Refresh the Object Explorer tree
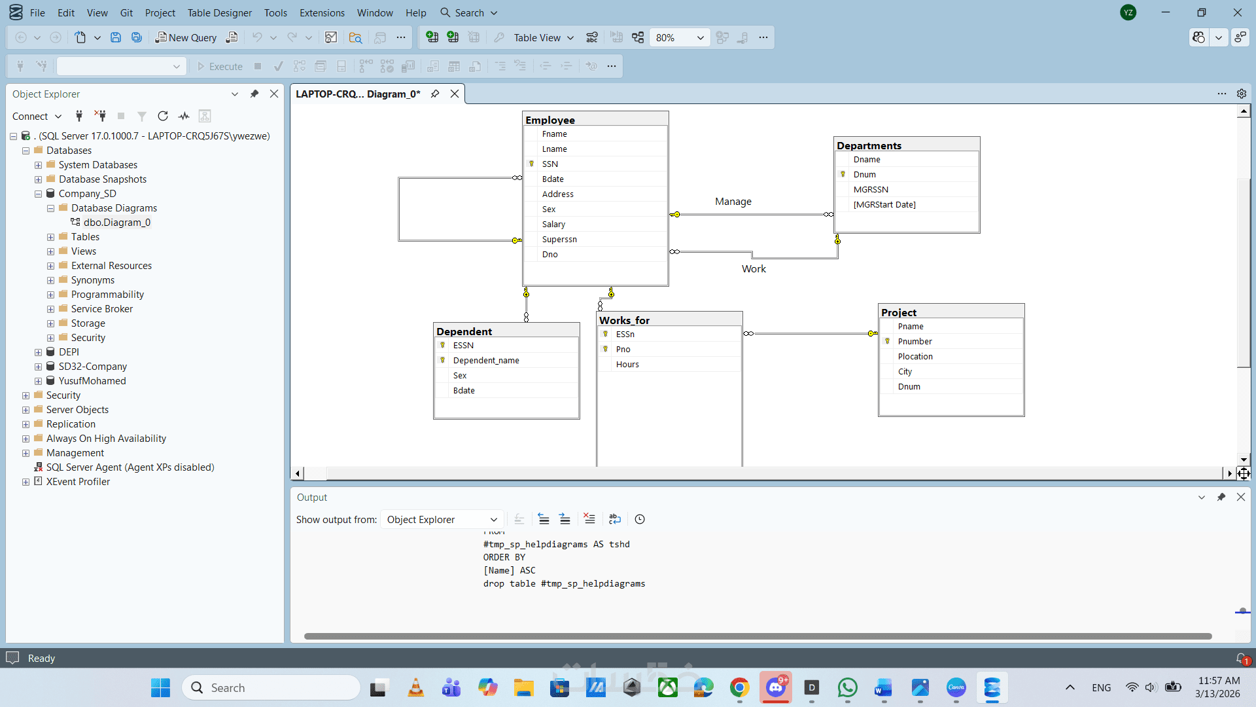This screenshot has width=1256, height=707. pos(163,116)
